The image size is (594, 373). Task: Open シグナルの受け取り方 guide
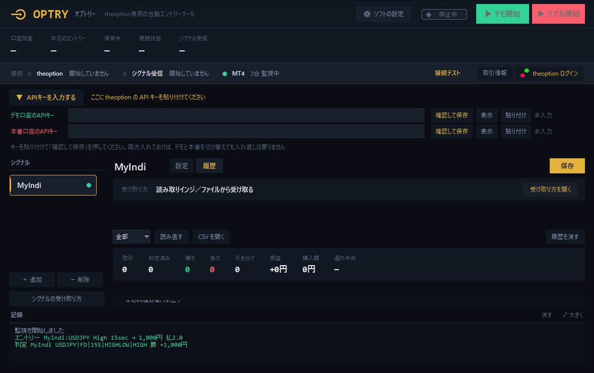pyautogui.click(x=57, y=298)
